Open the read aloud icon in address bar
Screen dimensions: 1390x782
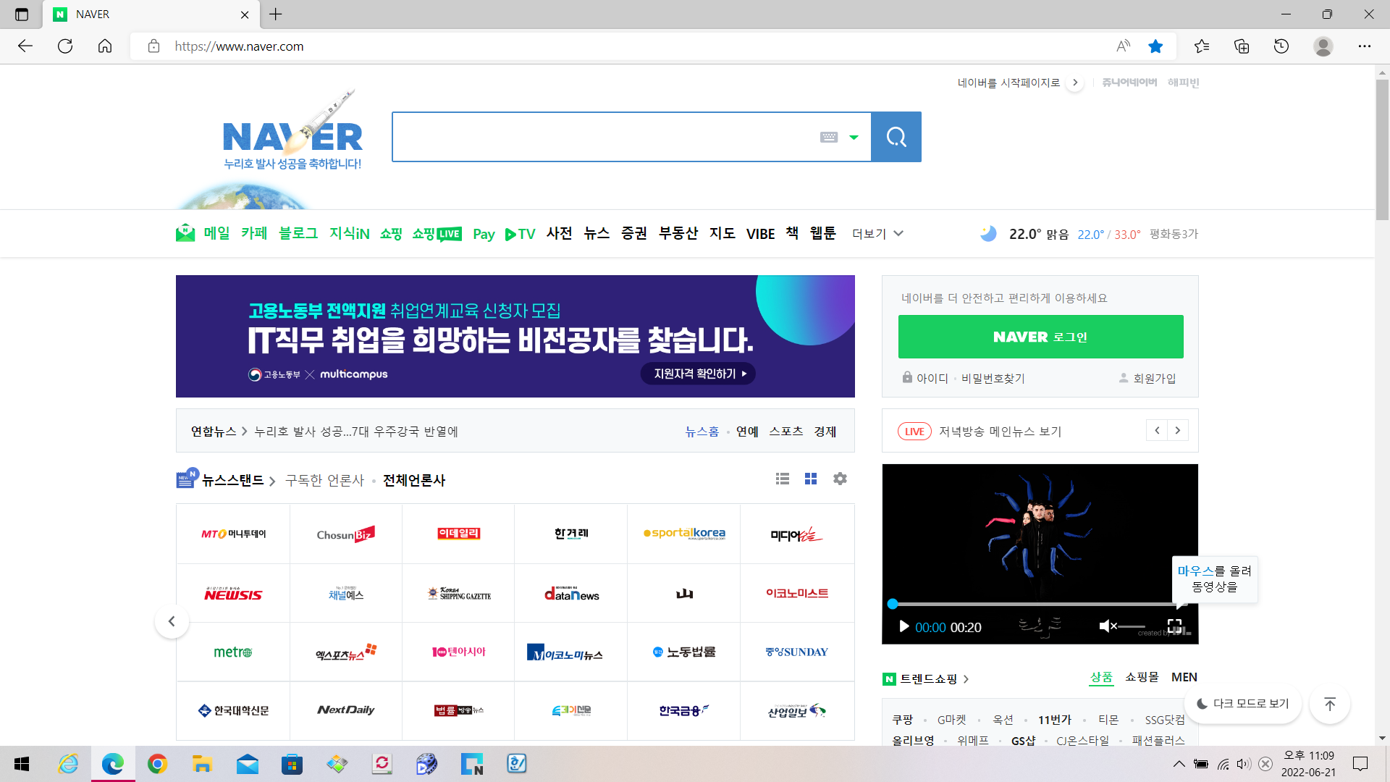pos(1123,46)
